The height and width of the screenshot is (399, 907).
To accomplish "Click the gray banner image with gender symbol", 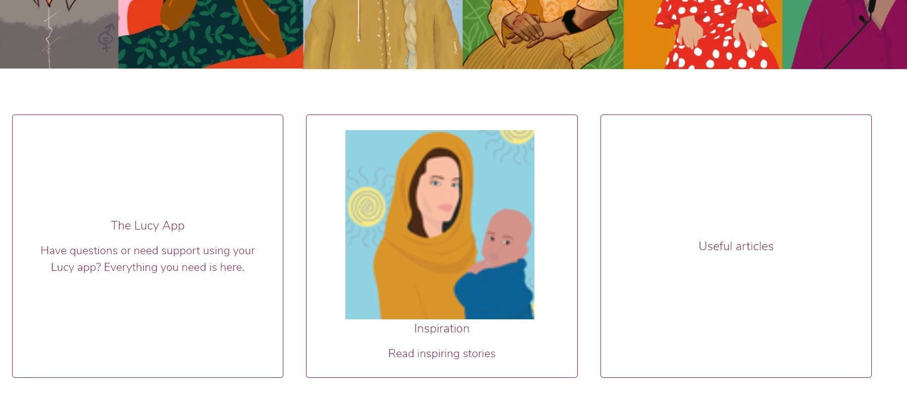I will click(x=59, y=34).
